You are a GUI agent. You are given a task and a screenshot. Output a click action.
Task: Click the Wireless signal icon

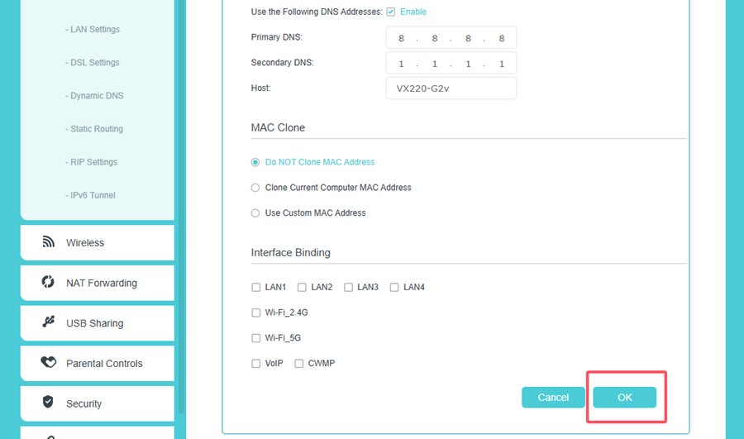(x=48, y=242)
